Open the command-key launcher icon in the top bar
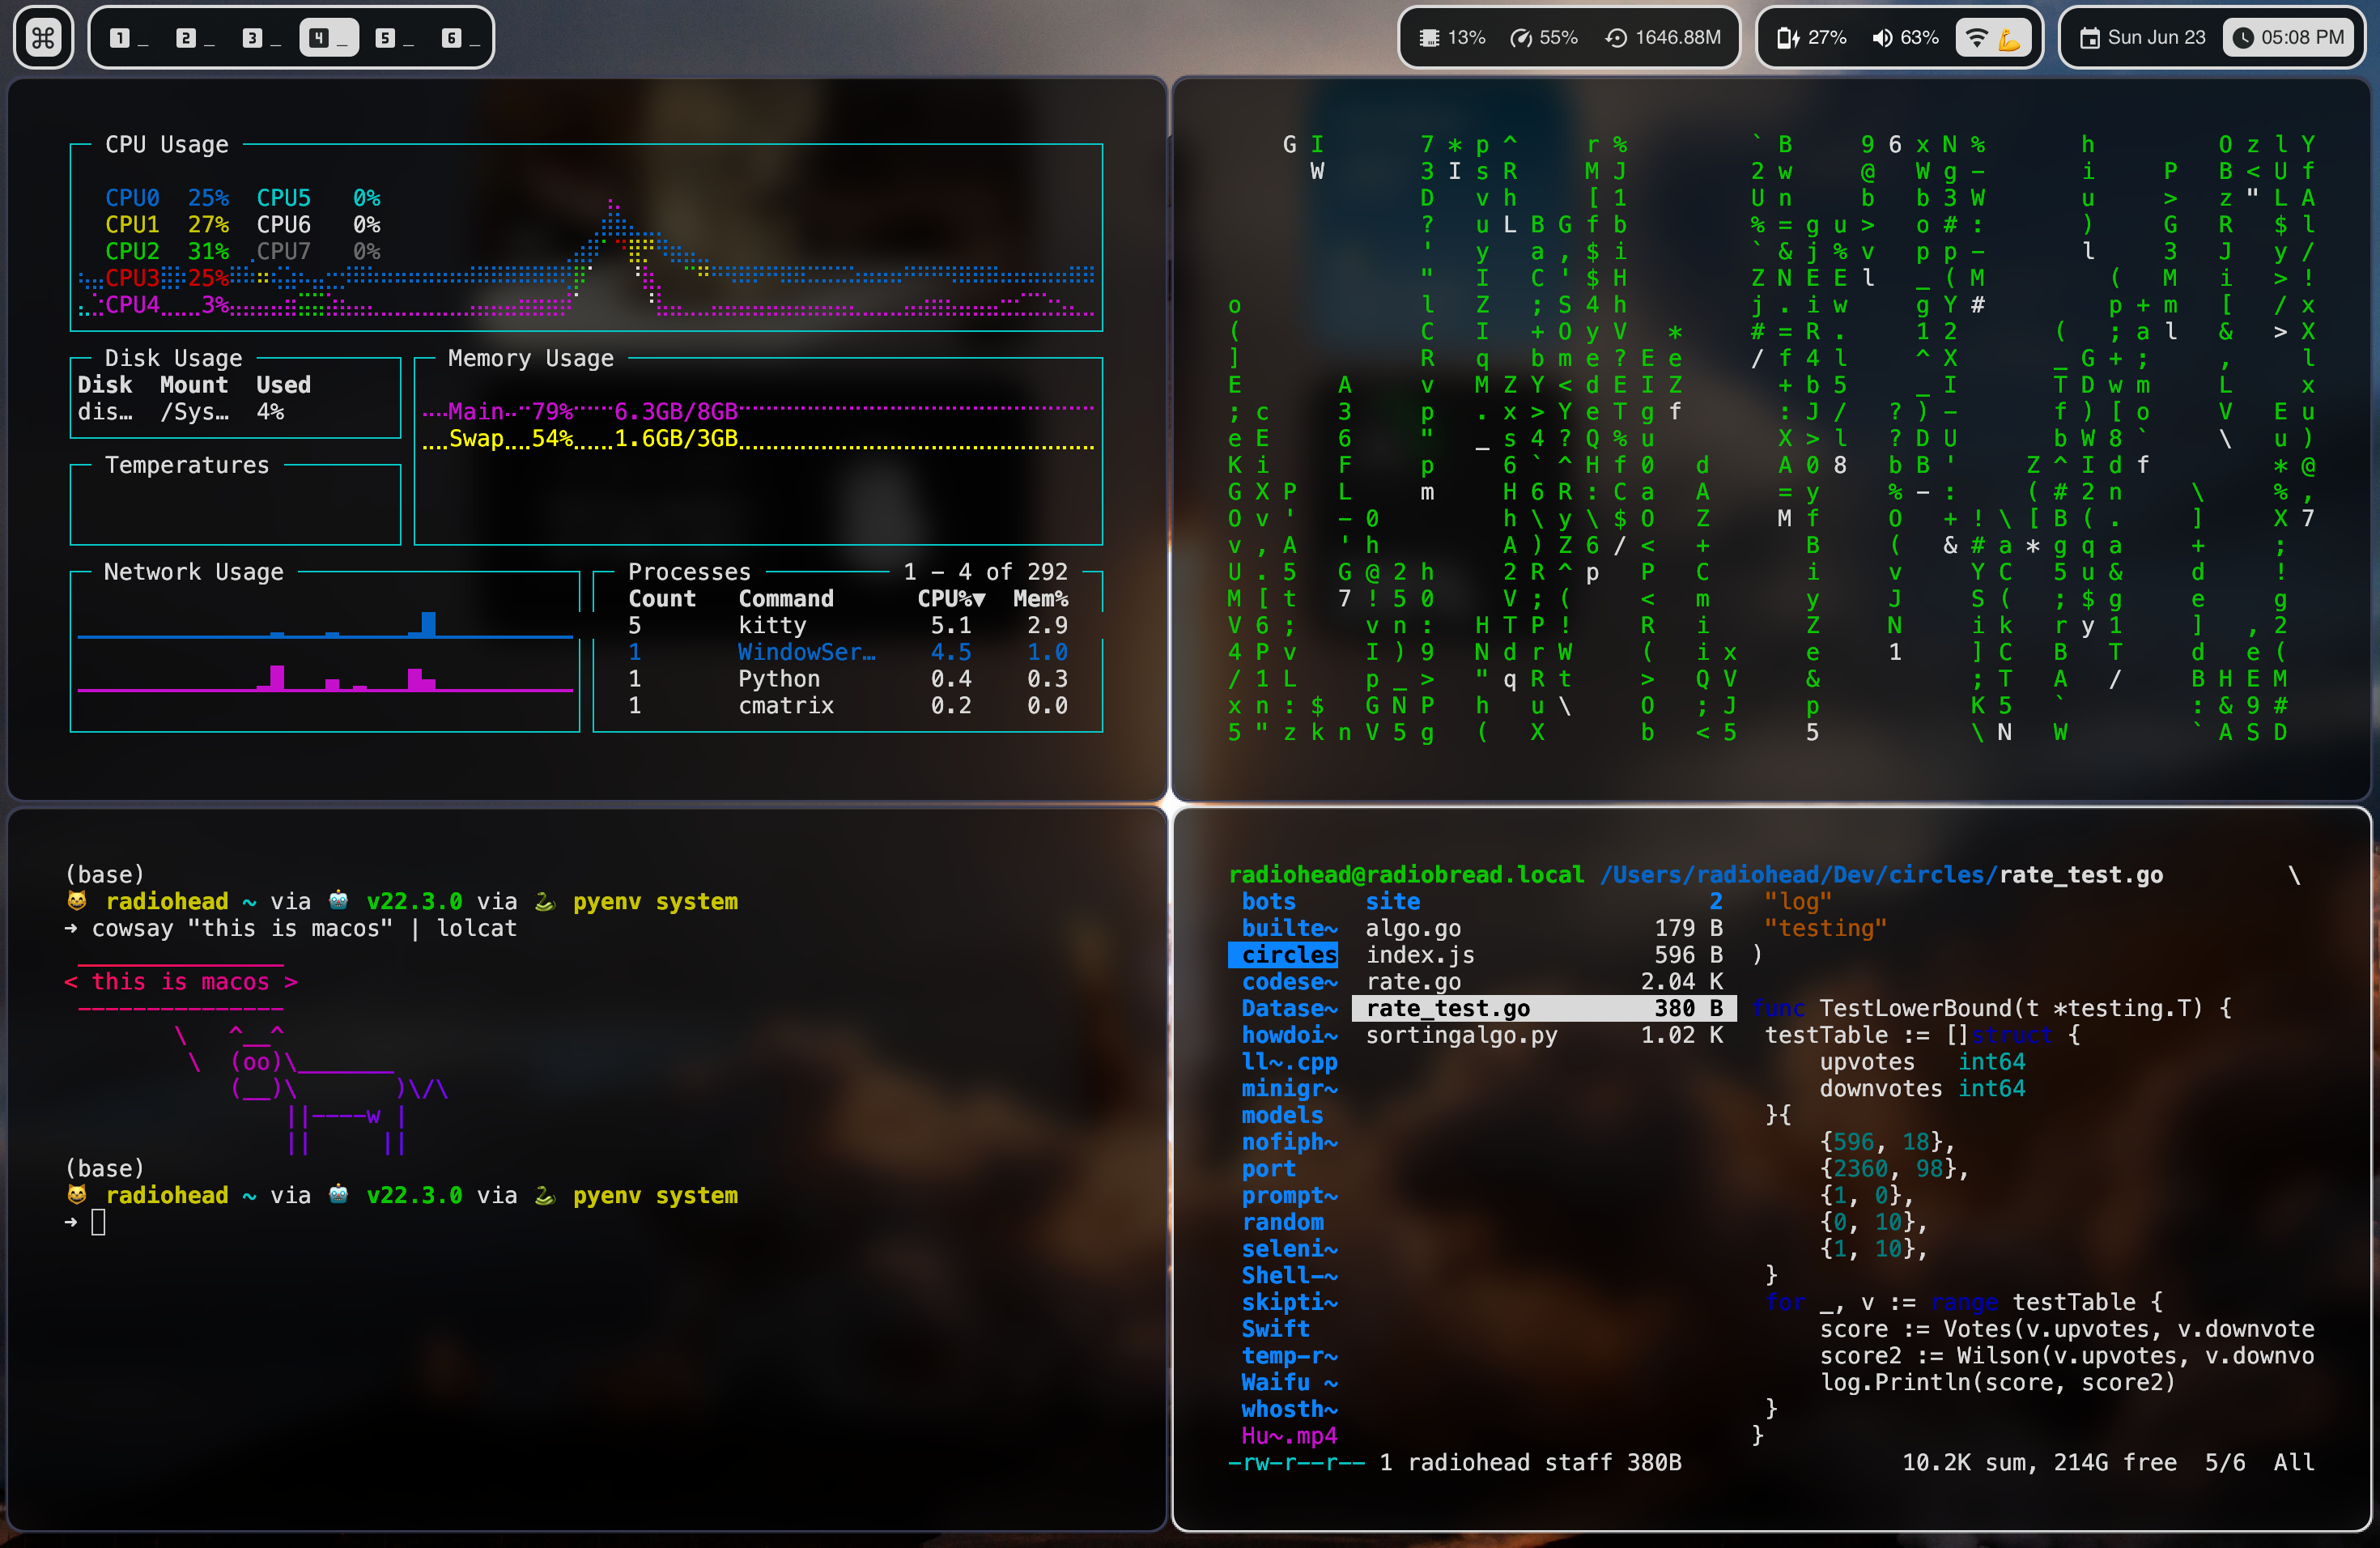This screenshot has width=2380, height=1548. pos(43,38)
